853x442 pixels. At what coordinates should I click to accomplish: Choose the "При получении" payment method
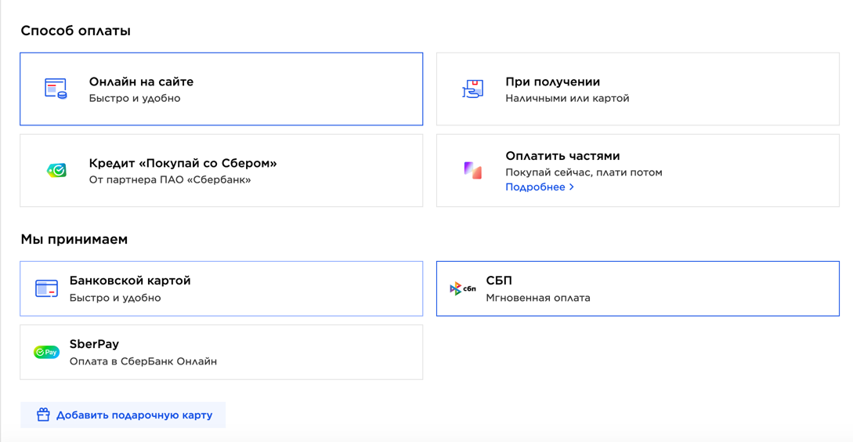(638, 89)
